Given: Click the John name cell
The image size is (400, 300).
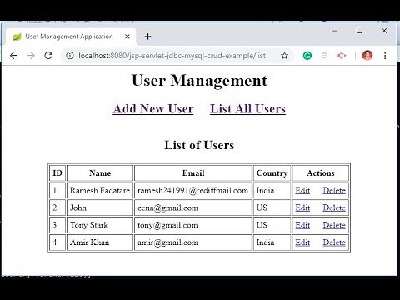Looking at the screenshot, I should (100, 207).
